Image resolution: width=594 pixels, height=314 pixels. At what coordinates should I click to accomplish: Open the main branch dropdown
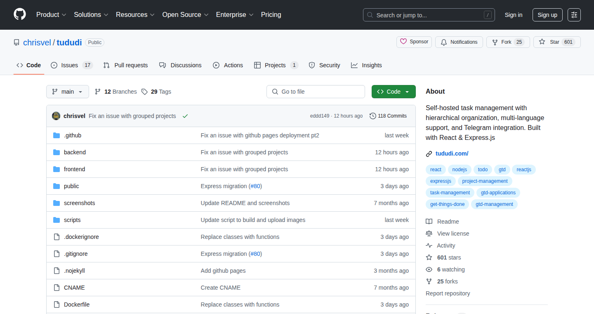(68, 92)
